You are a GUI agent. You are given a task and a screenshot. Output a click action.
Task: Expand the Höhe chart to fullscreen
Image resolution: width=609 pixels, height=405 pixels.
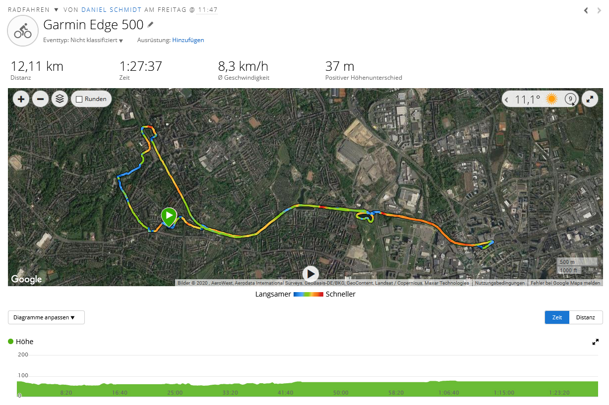tap(596, 342)
